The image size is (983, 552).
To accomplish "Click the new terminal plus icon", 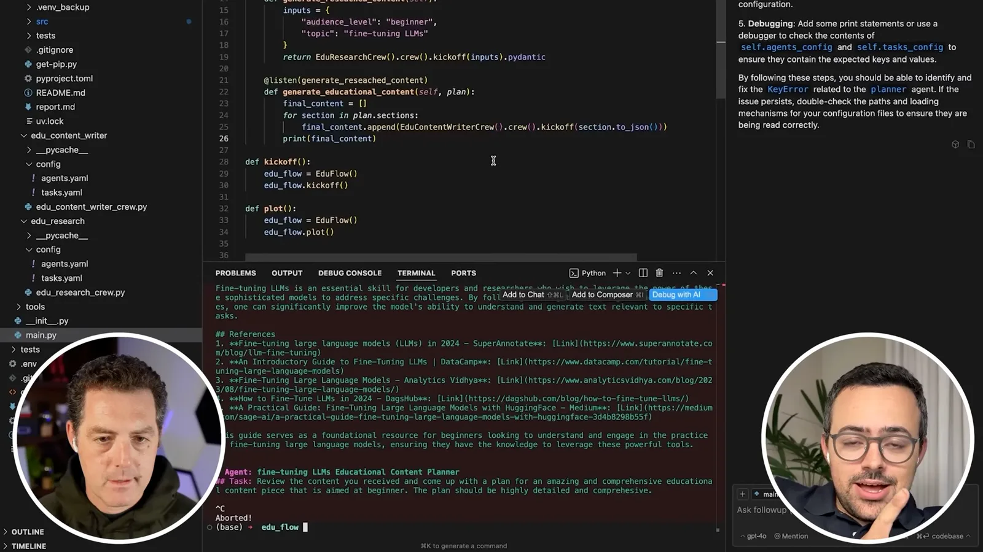I will pyautogui.click(x=617, y=273).
